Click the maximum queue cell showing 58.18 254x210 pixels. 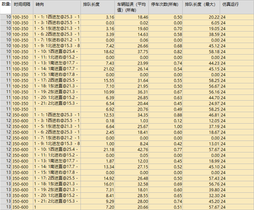(x=201, y=51)
